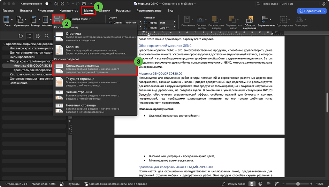The image size is (329, 187).
Task: Click the Undo arrow icon
Action: (x=69, y=3)
